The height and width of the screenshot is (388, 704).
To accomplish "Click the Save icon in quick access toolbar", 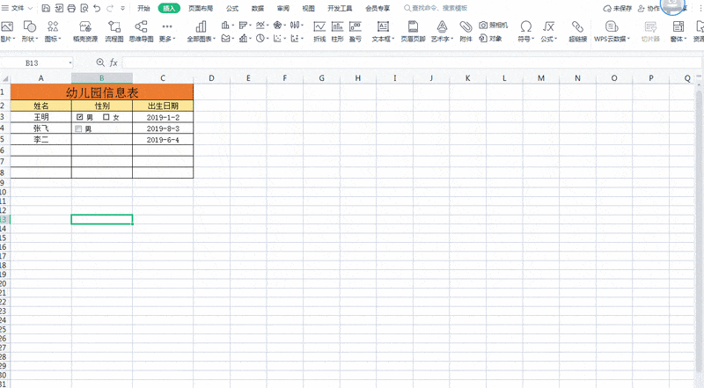I will coord(46,8).
